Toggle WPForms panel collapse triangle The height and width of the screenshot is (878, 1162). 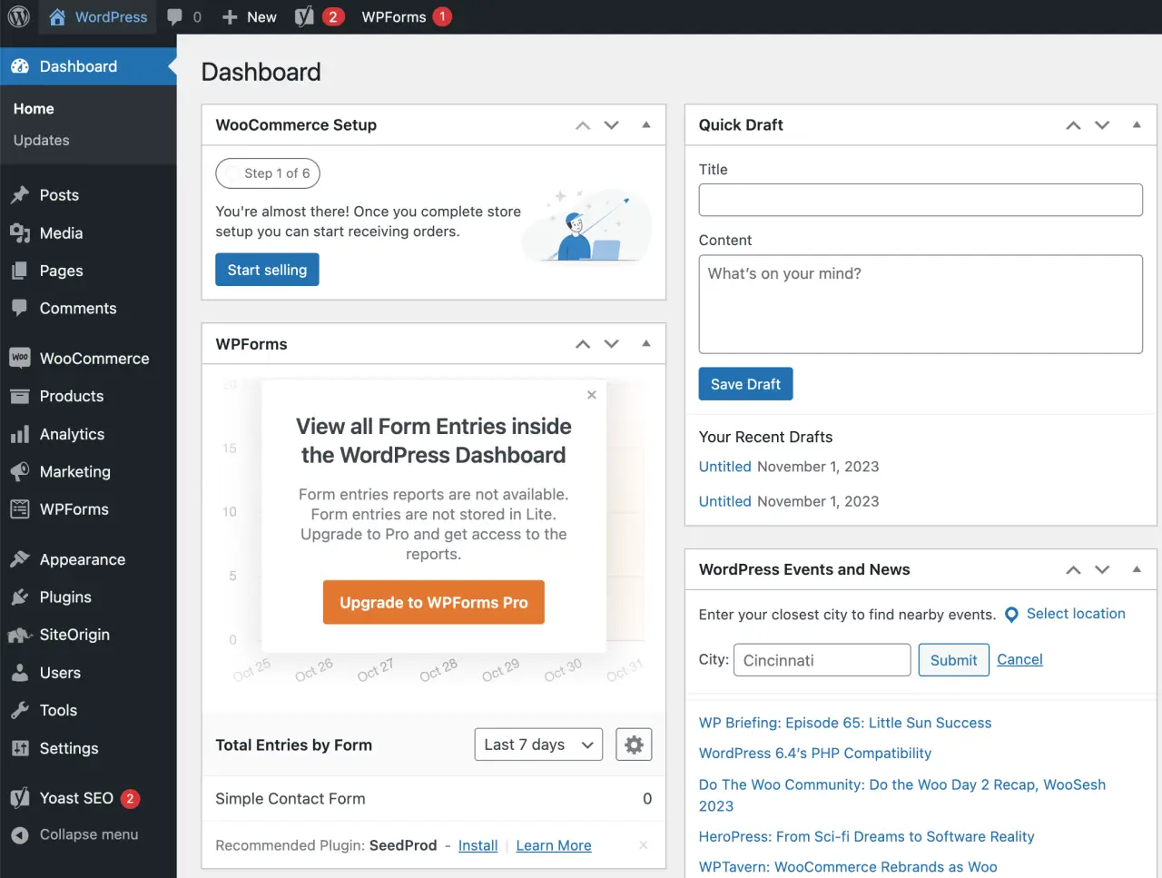tap(646, 343)
